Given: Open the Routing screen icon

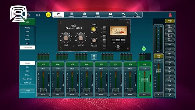Looking at the screenshot, I should pyautogui.click(x=71, y=15).
